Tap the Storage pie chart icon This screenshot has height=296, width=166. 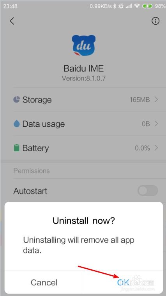[x=17, y=99]
